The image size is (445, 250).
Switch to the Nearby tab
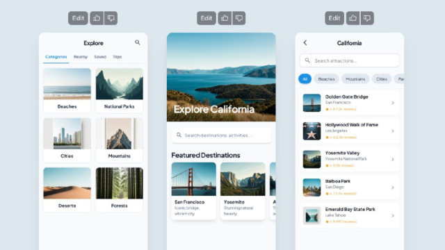point(81,57)
